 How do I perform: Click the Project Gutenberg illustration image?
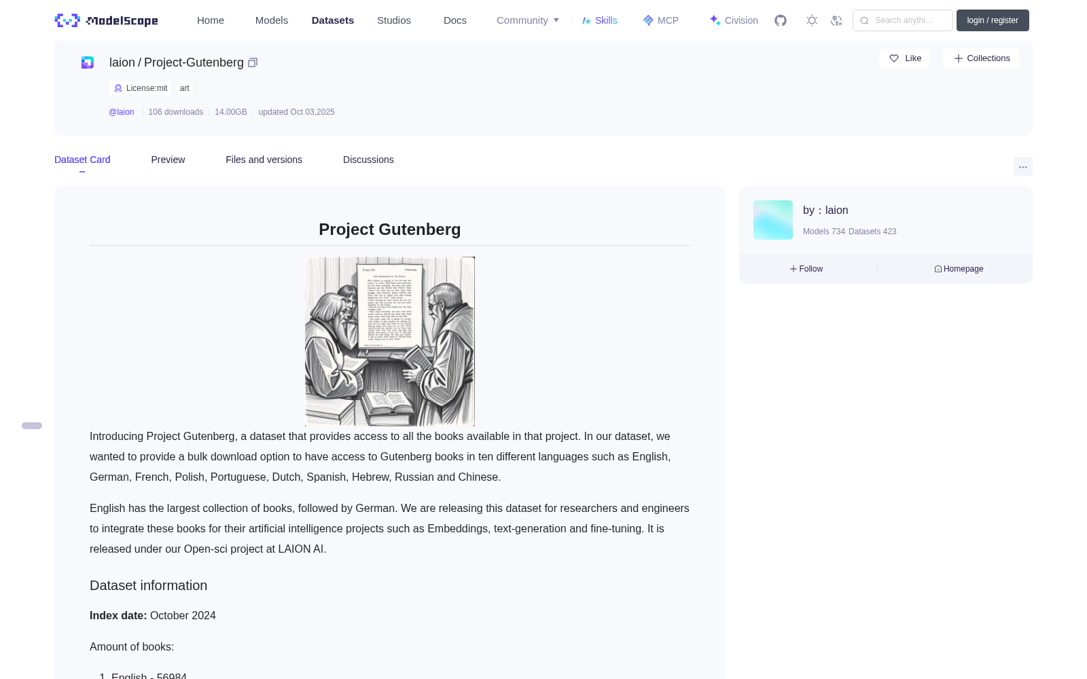(390, 342)
